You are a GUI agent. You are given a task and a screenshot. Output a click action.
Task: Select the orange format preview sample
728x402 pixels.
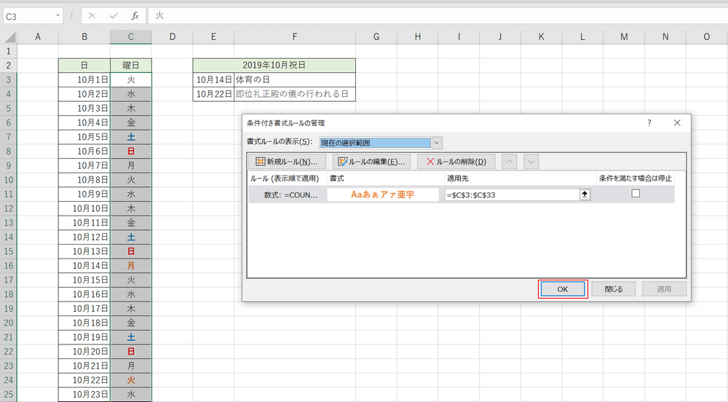[x=382, y=194]
